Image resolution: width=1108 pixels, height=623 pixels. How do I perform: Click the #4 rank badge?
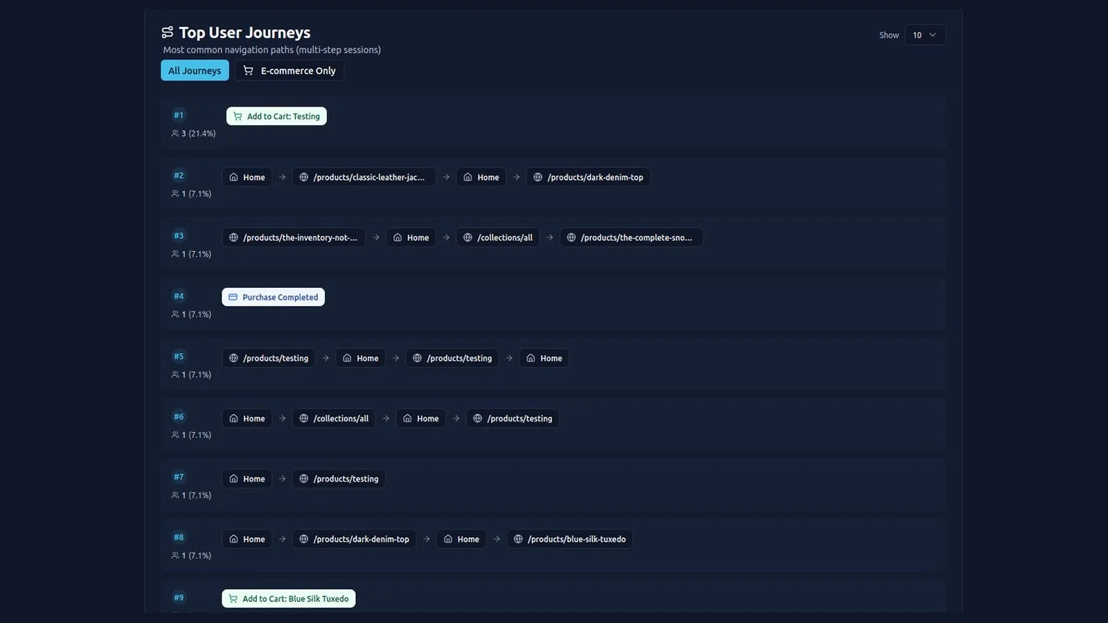point(179,296)
